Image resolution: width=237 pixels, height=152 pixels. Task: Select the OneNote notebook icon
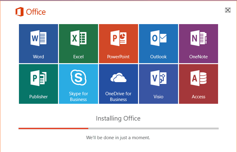click(199, 38)
